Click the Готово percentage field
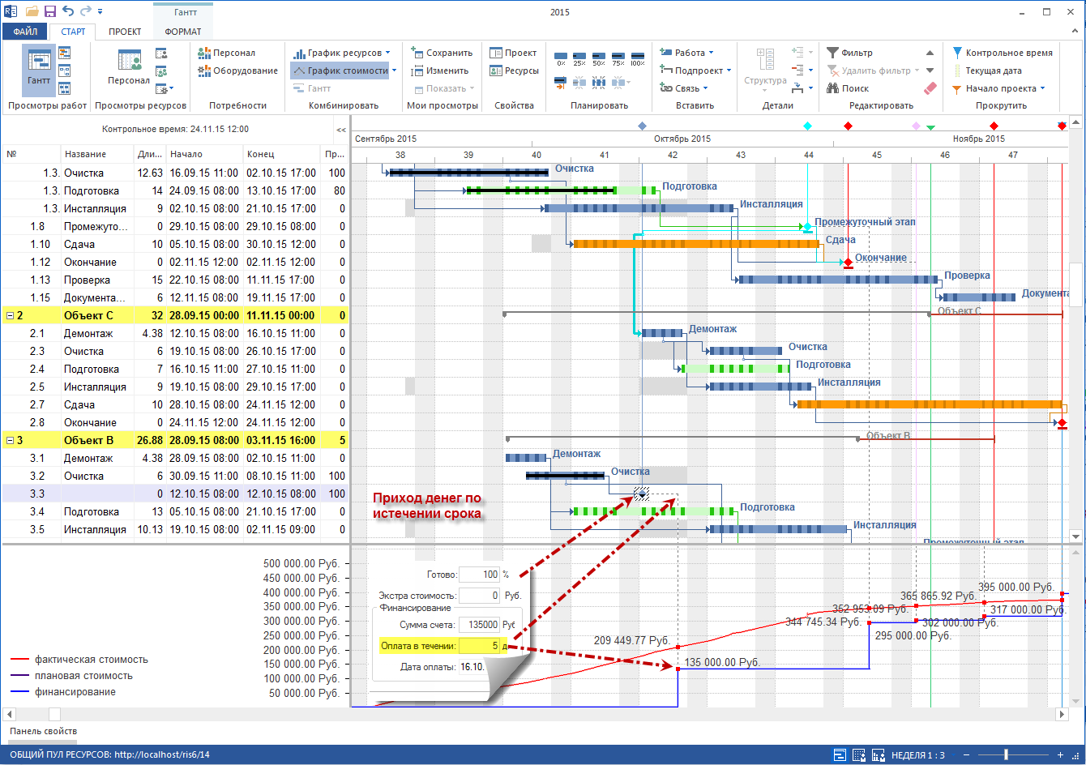 479,575
